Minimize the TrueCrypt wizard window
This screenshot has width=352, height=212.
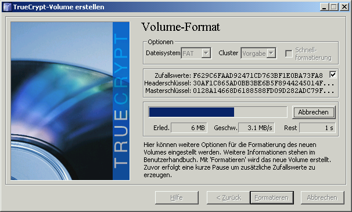(324, 7)
